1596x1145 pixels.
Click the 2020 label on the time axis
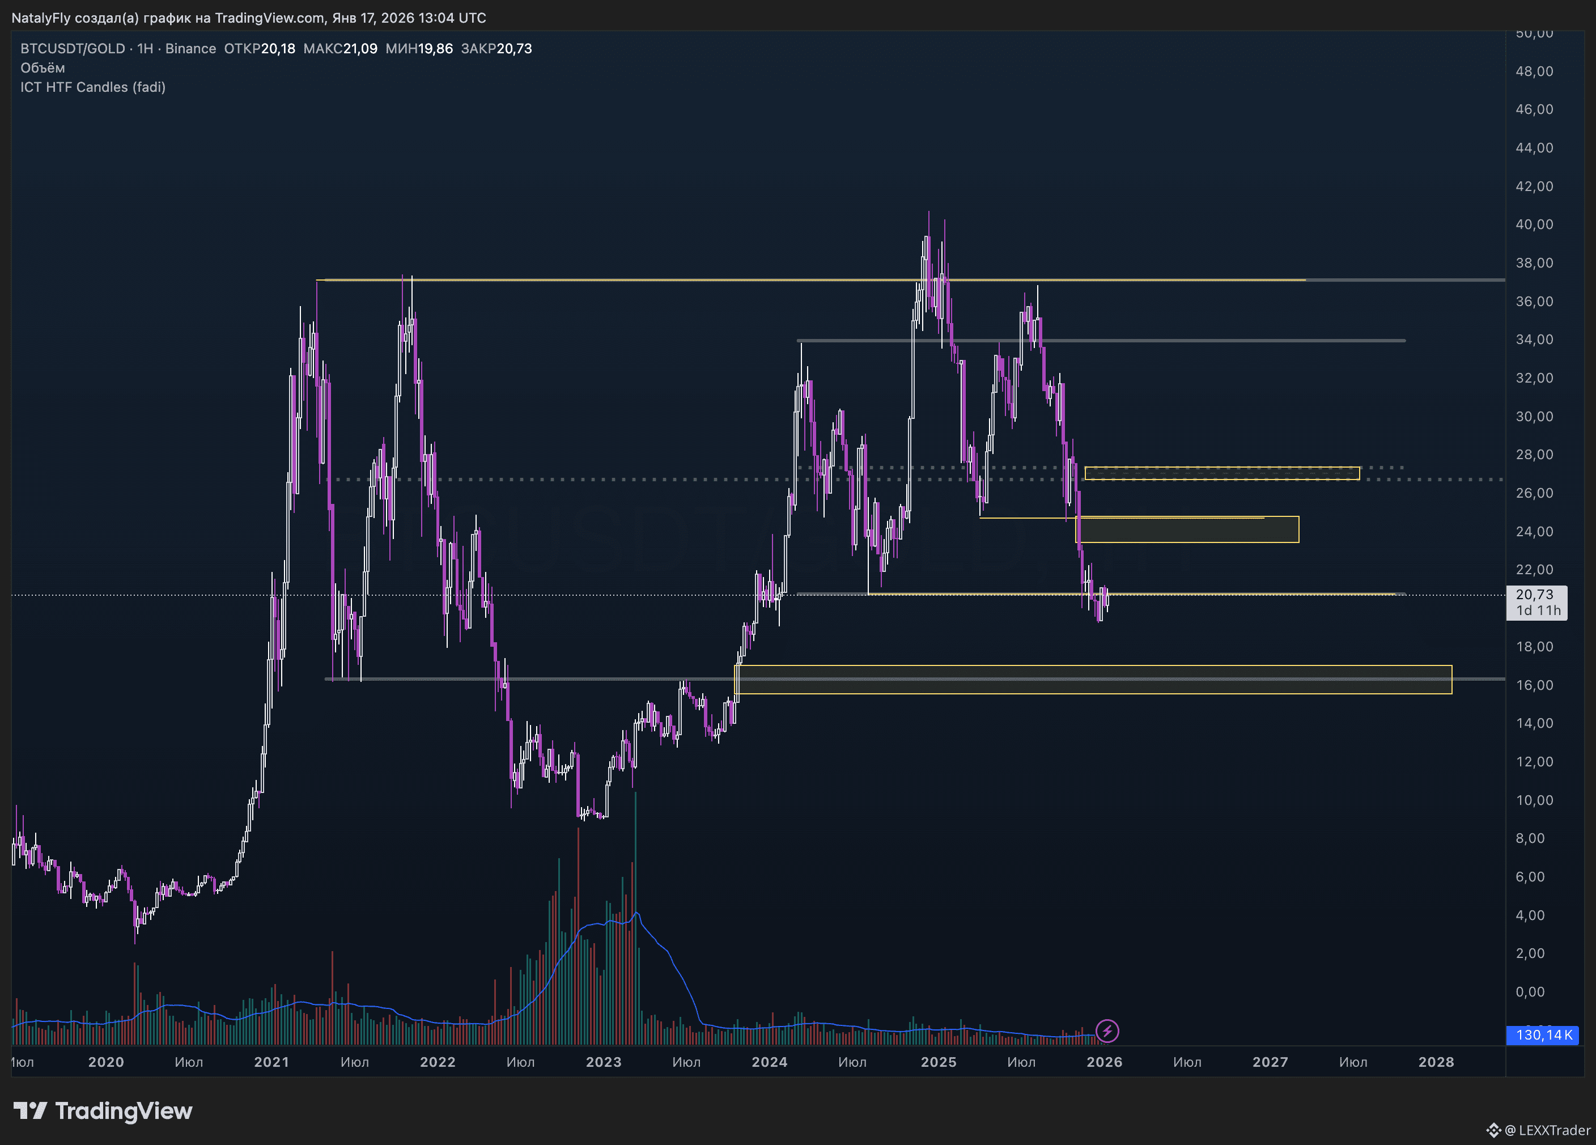coord(106,1062)
